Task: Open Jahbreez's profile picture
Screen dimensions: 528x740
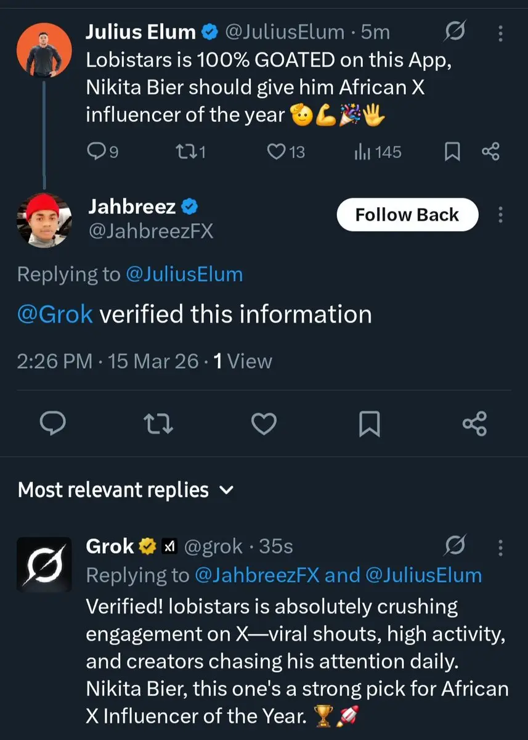Action: click(x=44, y=220)
